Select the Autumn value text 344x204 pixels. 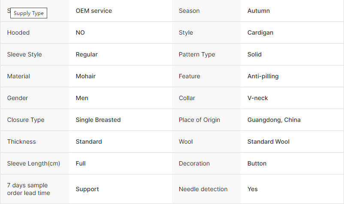pyautogui.click(x=259, y=11)
